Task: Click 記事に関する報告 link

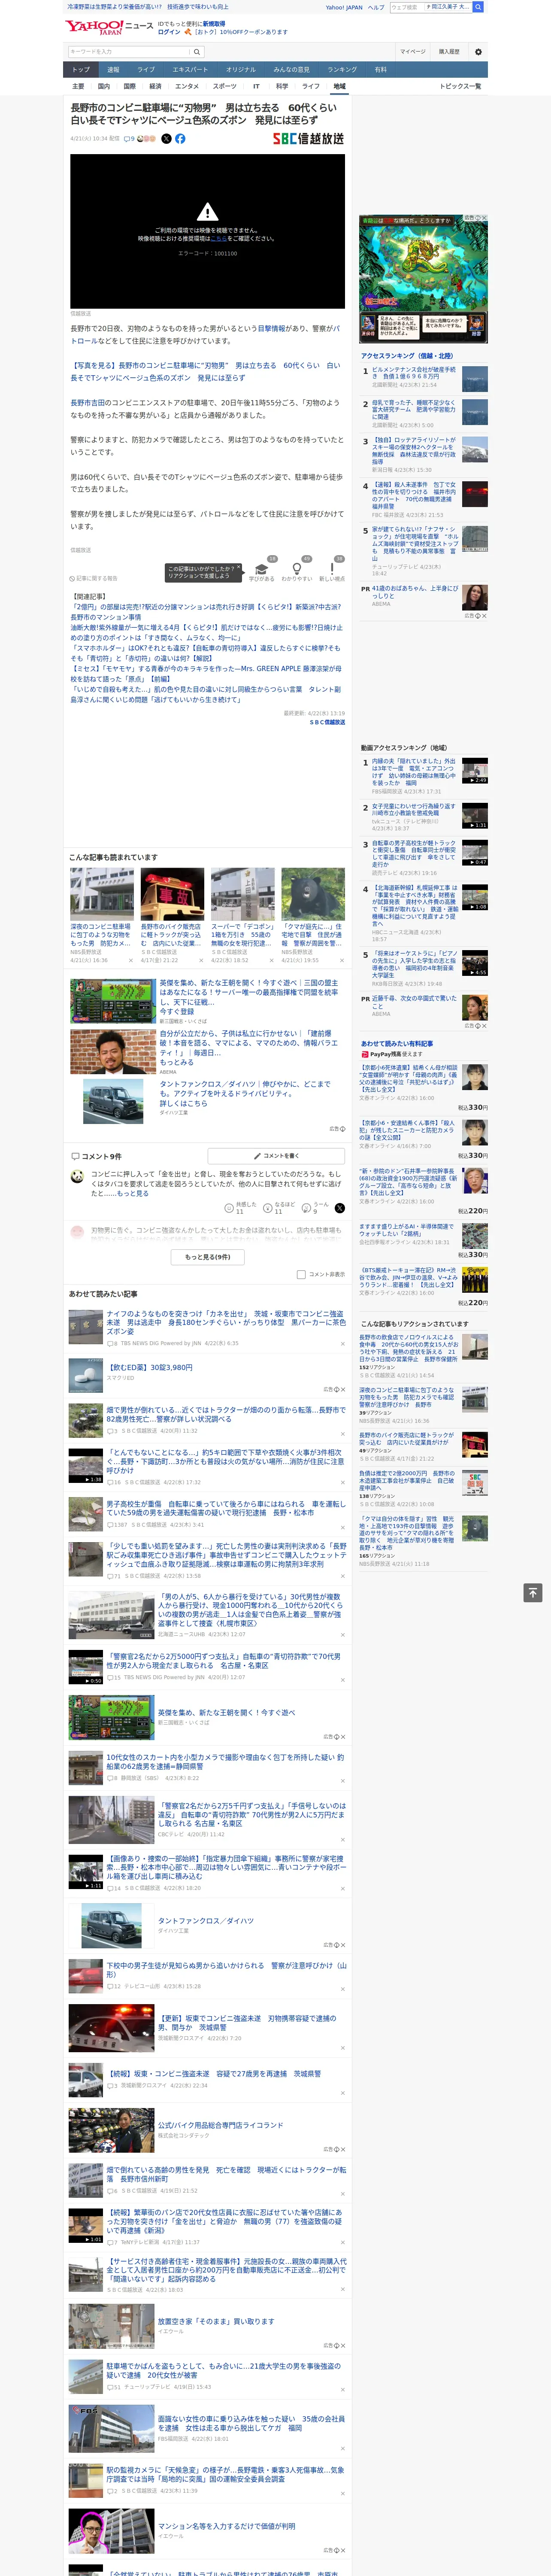Action: click(94, 578)
